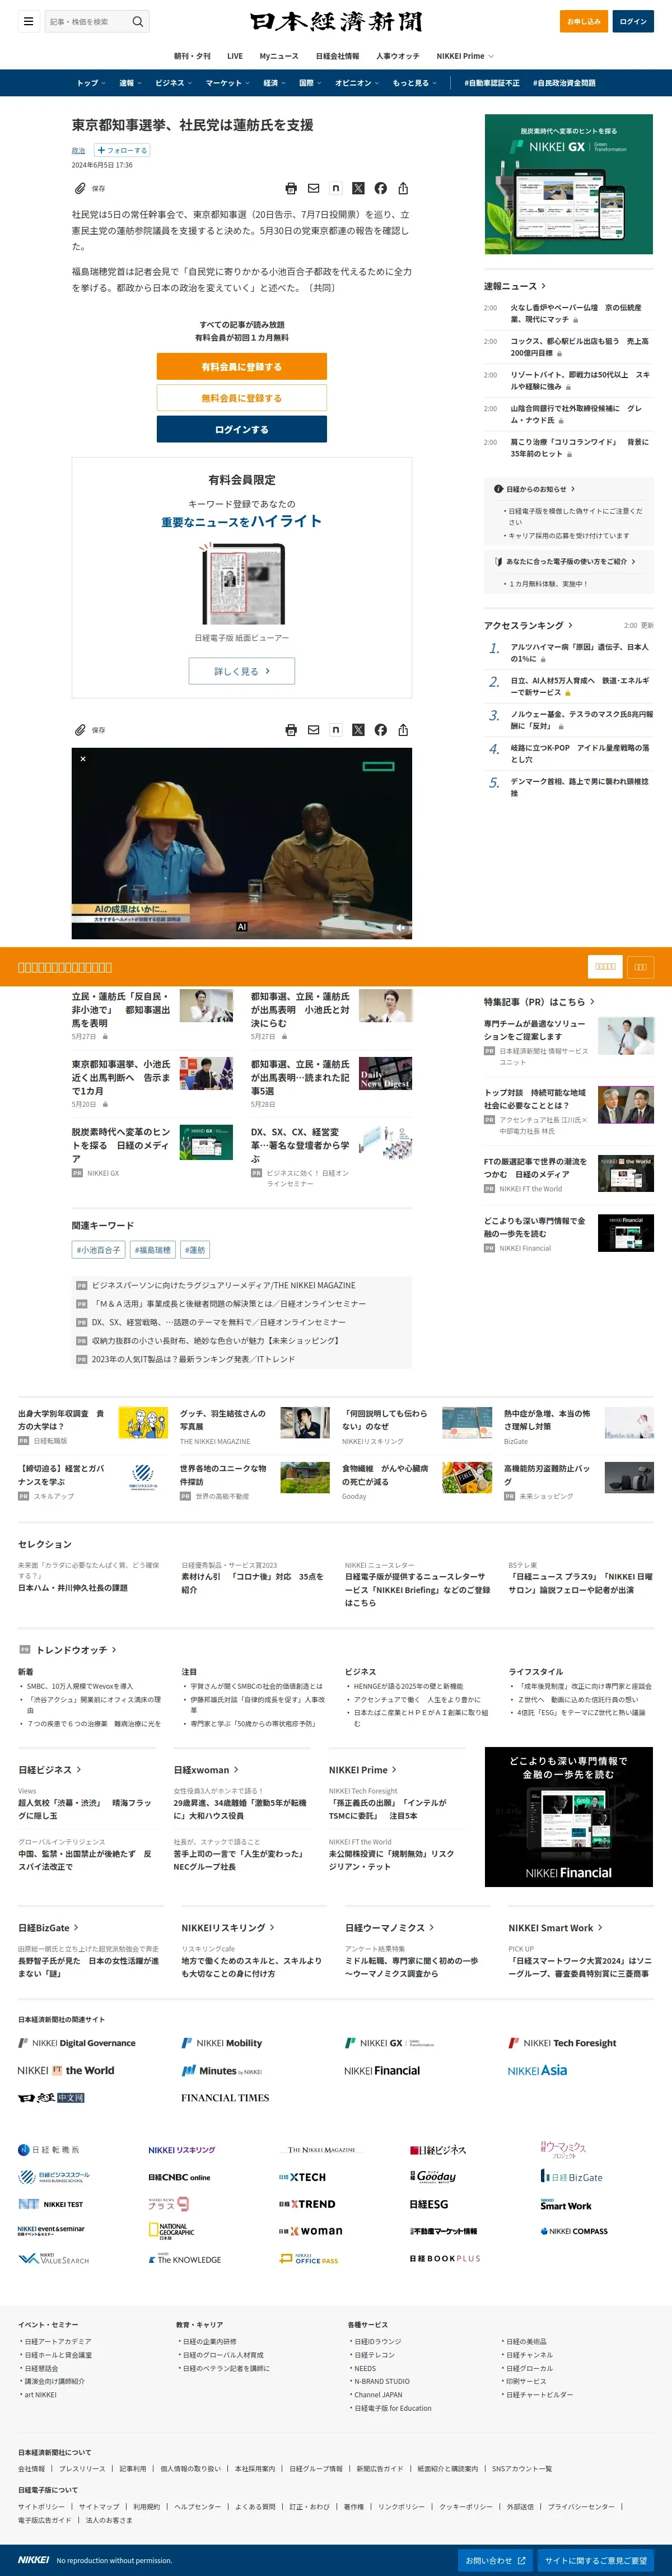
Task: Open the 日経XTECH logo link
Action: 302,2177
